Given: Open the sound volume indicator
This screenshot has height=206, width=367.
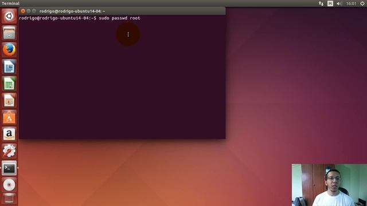Looking at the screenshot, I should tap(339, 3).
